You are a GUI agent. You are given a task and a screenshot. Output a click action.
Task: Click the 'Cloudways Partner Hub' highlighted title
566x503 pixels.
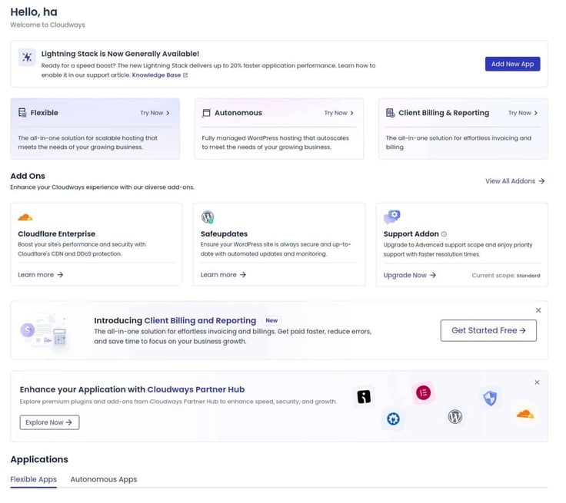click(196, 390)
